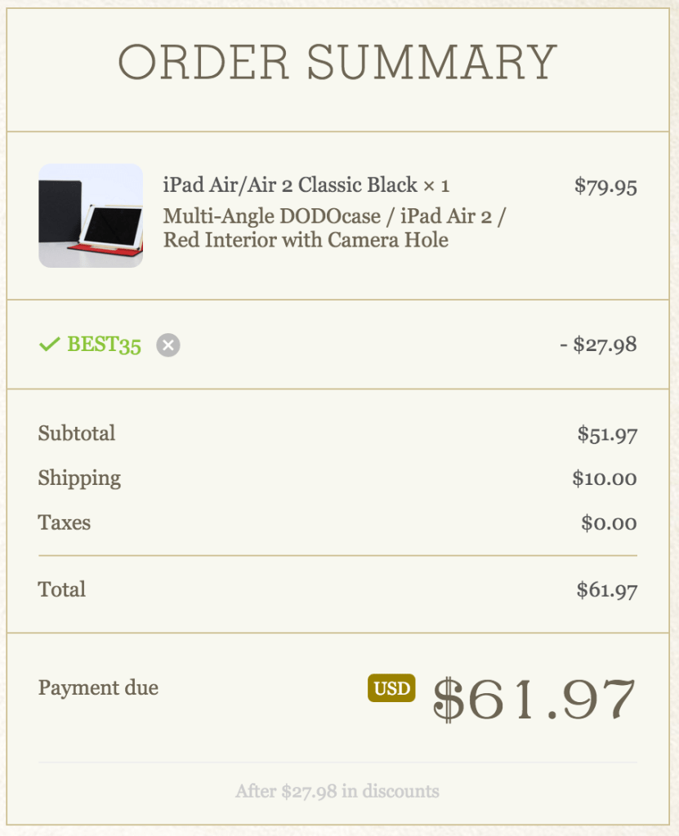Click the large $61.97 payment amount
Screen dimensions: 679x836
(534, 699)
